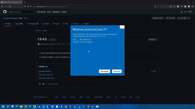Viewport: 195px width, 109px height.
Task: Switch to the Projects tab
Action: pos(56,24)
